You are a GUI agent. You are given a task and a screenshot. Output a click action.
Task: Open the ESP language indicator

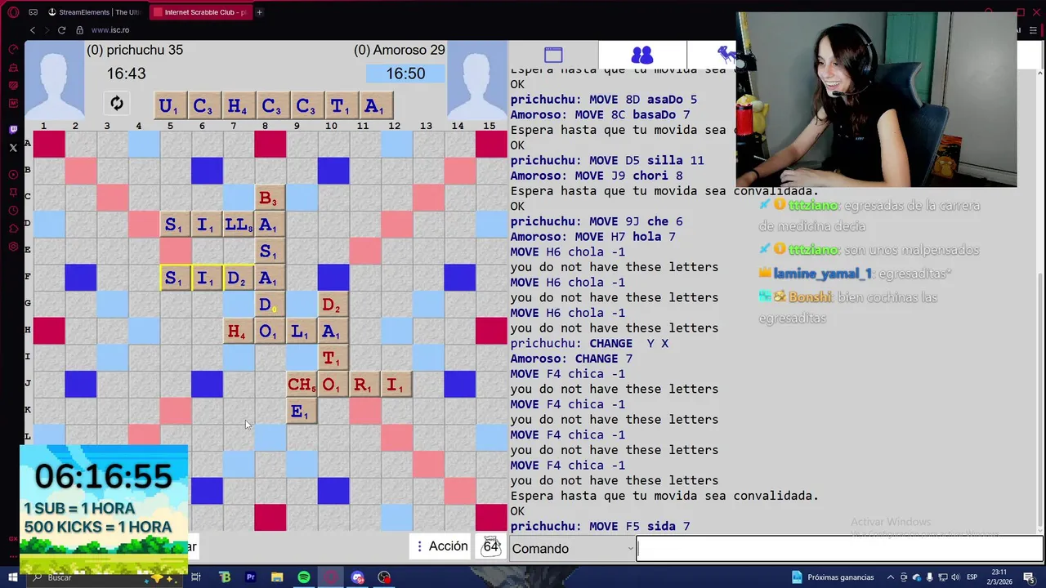(x=972, y=577)
